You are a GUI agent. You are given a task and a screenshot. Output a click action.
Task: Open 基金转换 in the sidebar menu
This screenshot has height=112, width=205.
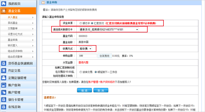[13, 40]
